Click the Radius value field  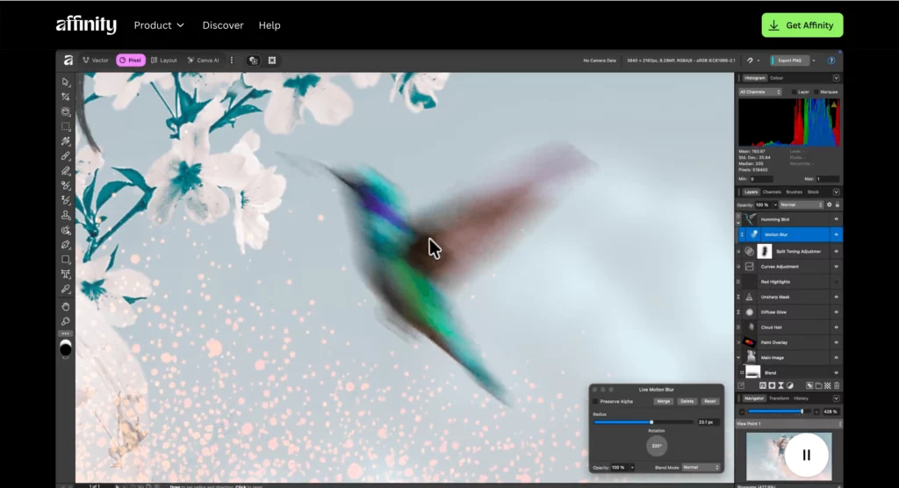pos(708,422)
